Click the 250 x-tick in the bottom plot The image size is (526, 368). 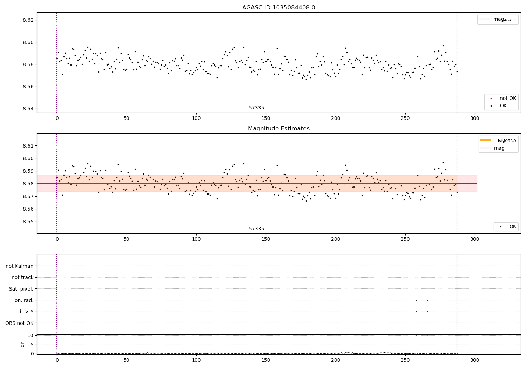point(405,360)
